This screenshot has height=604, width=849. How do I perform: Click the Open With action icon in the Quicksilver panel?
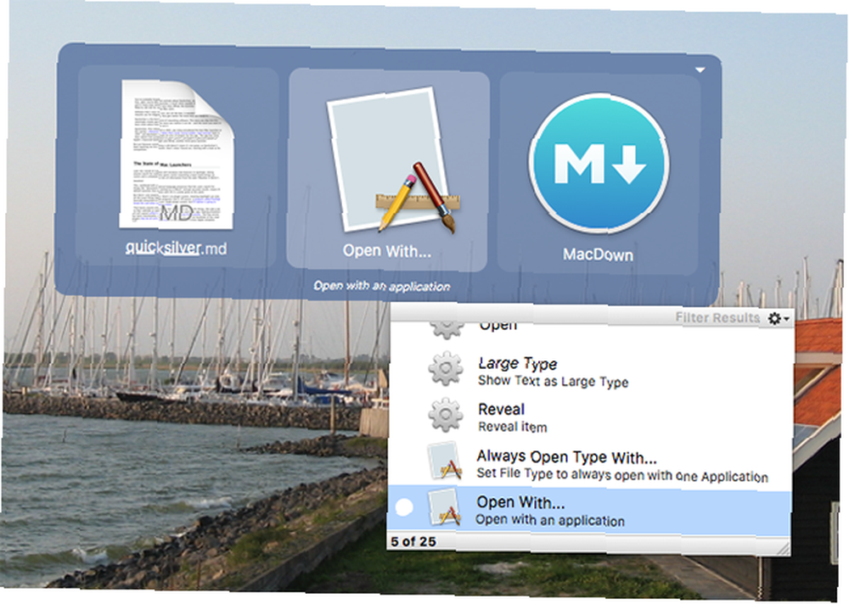tap(394, 160)
